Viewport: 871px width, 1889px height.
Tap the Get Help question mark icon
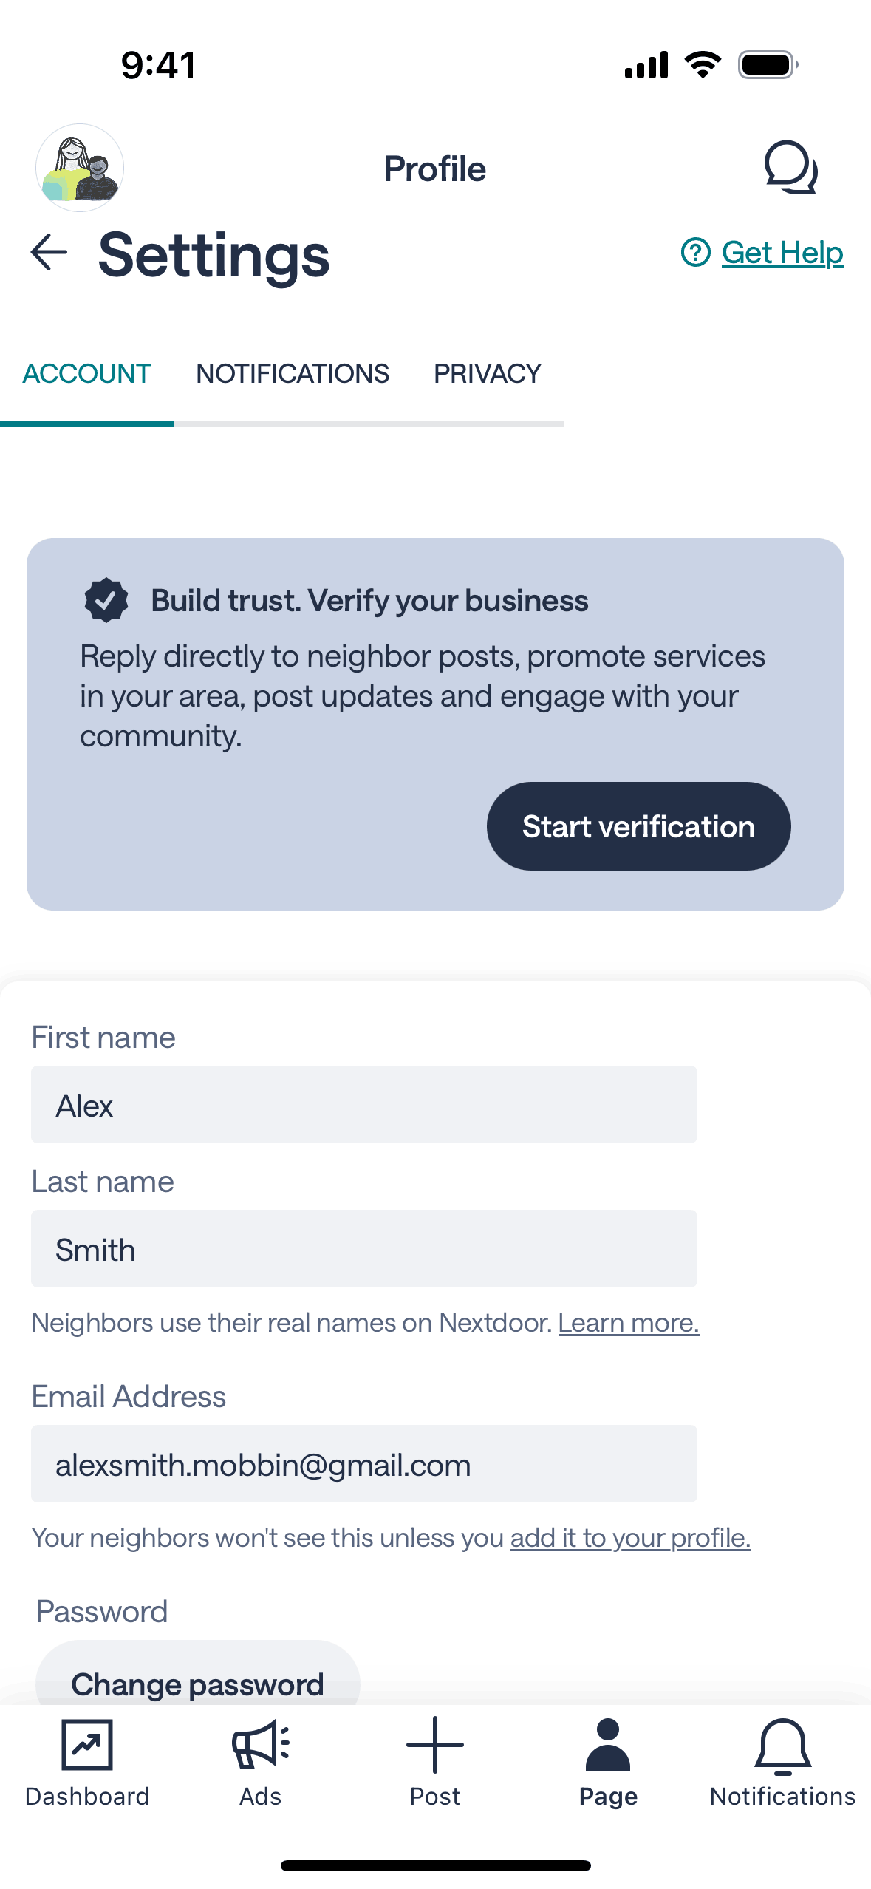[x=695, y=253]
